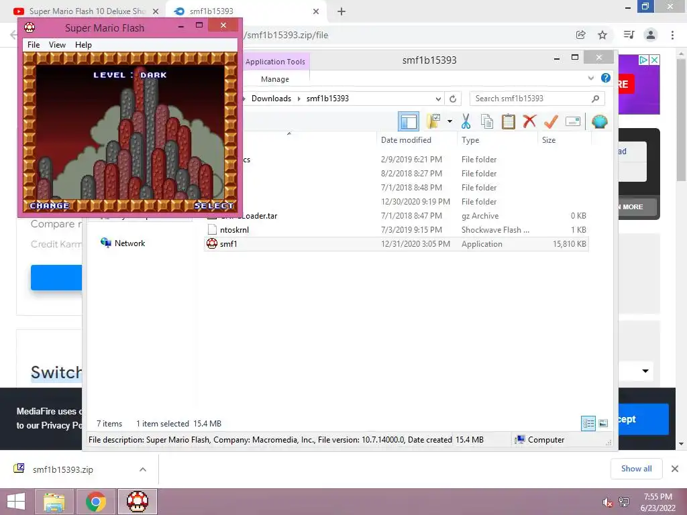This screenshot has width=687, height=515.
Task: Open Chrome media control icon
Action: (x=629, y=35)
